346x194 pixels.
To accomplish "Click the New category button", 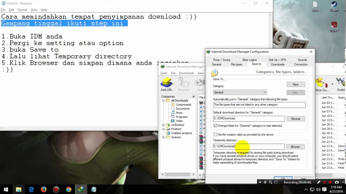I will [x=296, y=84].
